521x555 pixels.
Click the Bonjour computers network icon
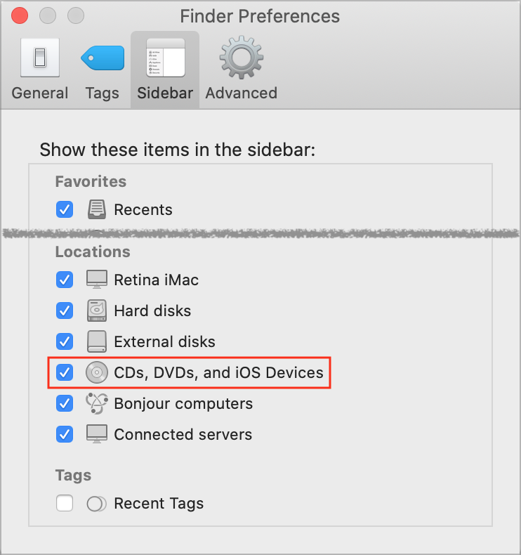point(97,403)
